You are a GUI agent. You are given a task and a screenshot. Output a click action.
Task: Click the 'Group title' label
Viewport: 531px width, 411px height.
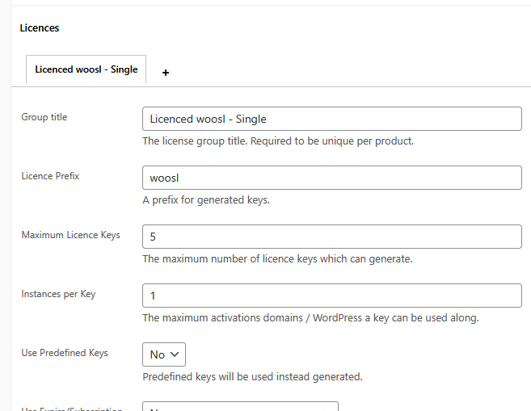point(44,117)
